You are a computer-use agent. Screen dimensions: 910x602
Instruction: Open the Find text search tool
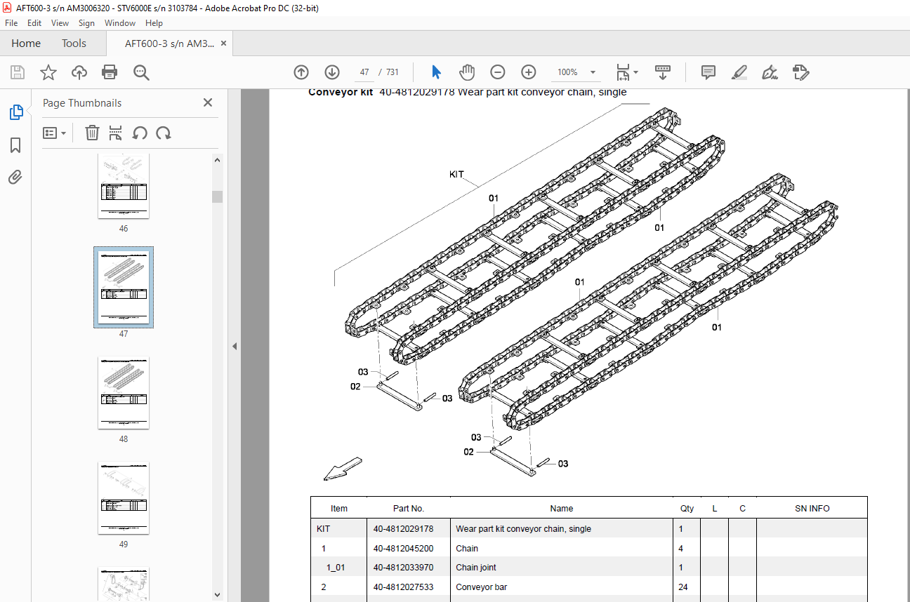(141, 72)
